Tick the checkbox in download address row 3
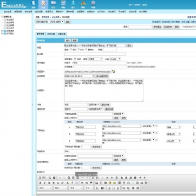Viewport: 196px width, 196px height. [x=156, y=140]
